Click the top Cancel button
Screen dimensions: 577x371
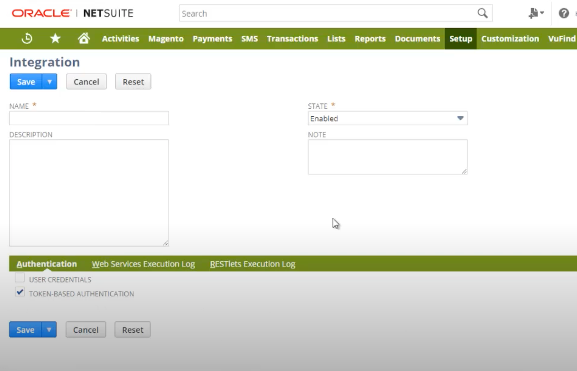[x=86, y=81]
